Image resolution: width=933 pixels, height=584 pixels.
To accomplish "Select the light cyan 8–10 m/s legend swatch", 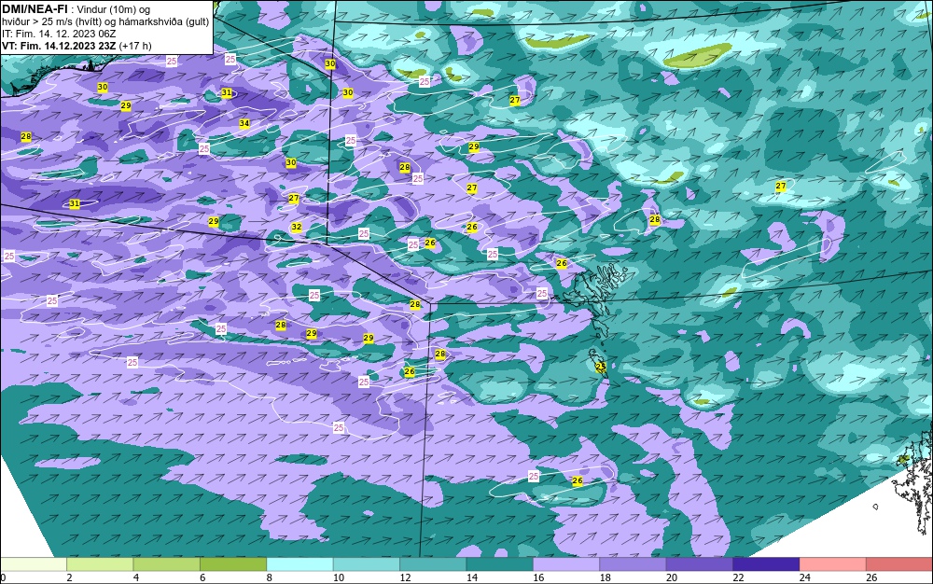I will click(x=299, y=564).
